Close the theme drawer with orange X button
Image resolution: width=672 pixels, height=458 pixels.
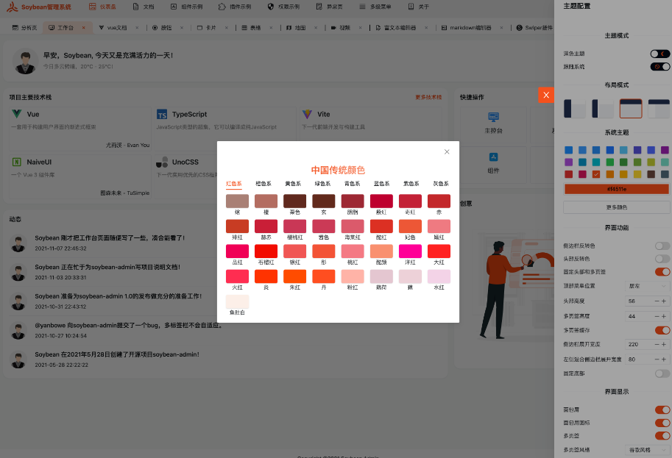point(546,95)
